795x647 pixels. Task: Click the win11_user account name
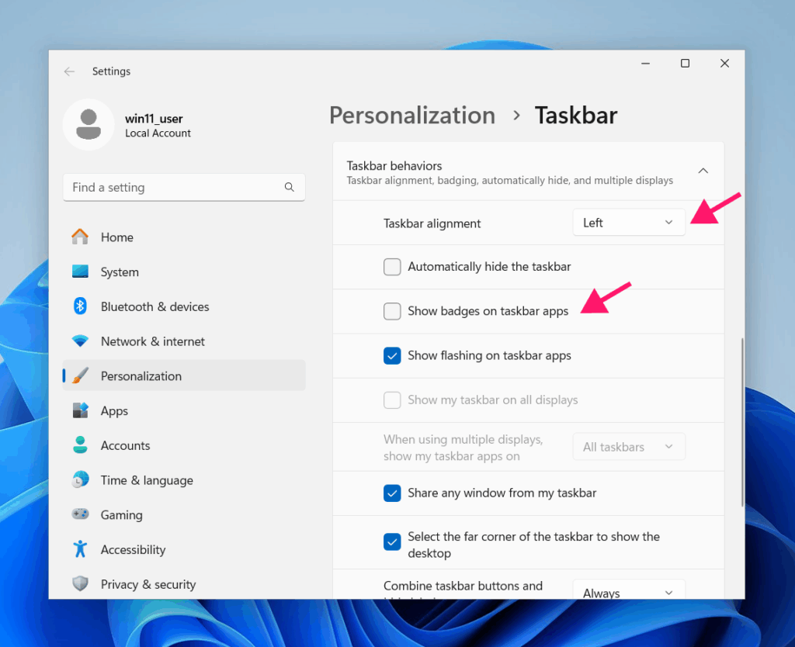click(154, 119)
